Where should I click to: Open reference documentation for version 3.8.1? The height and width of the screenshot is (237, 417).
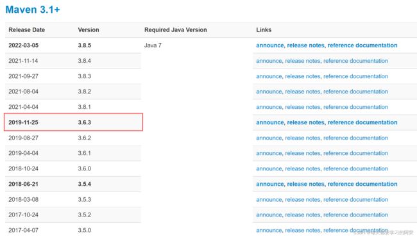coord(355,107)
